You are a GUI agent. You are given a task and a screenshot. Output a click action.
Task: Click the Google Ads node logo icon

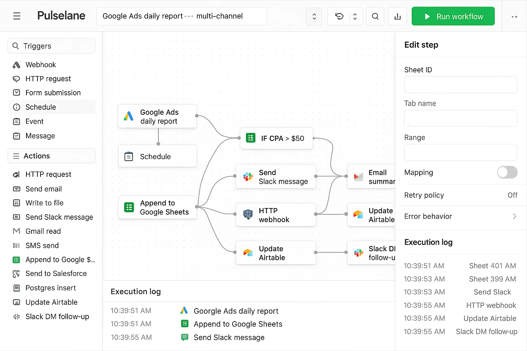click(129, 116)
